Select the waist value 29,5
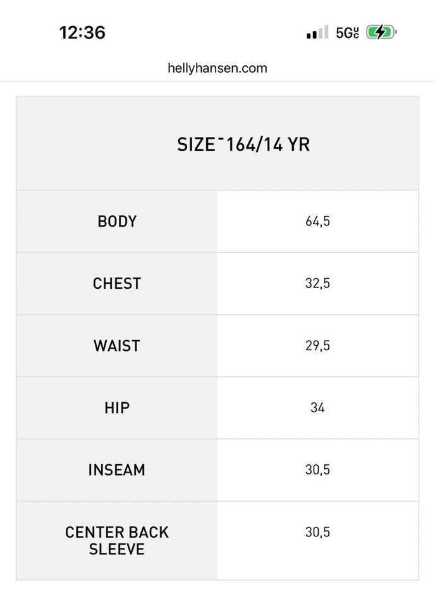Viewport: 435px width, 608px height. (x=317, y=346)
